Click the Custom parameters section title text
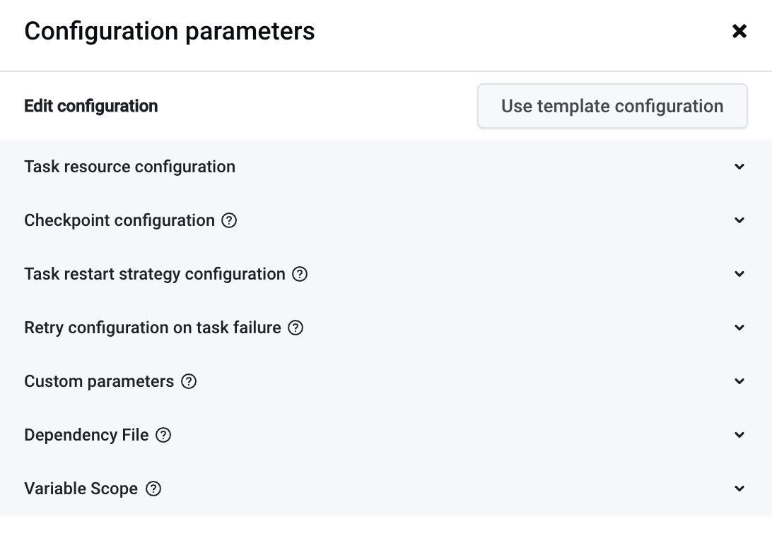Screen dimensions: 772x538 (99, 381)
